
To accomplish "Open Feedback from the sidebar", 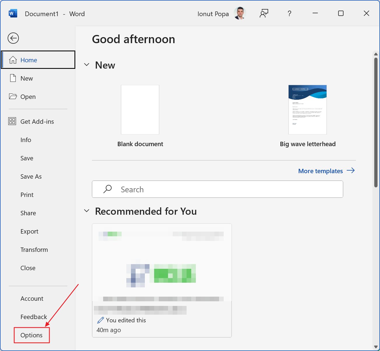I will click(x=38, y=317).
